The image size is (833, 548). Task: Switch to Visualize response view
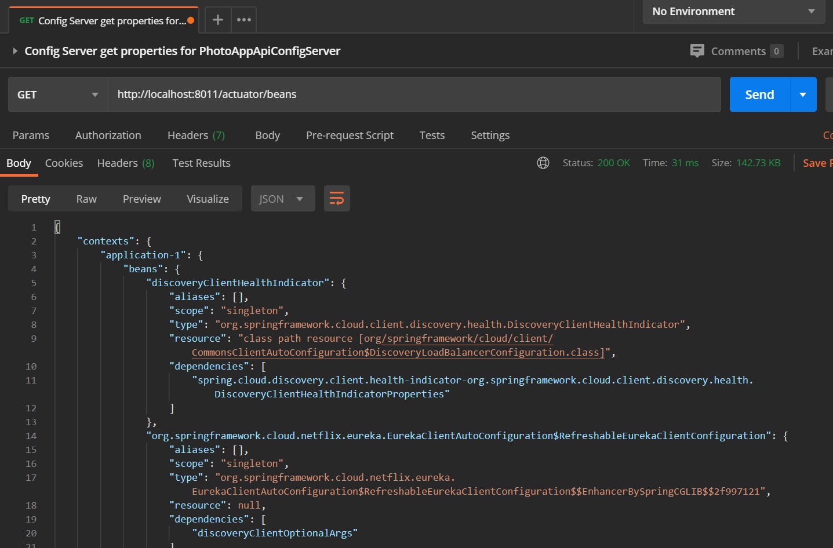tap(208, 199)
